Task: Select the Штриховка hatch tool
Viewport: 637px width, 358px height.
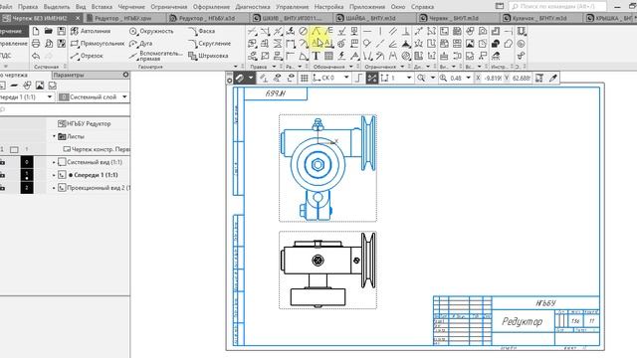Action: tap(208, 56)
